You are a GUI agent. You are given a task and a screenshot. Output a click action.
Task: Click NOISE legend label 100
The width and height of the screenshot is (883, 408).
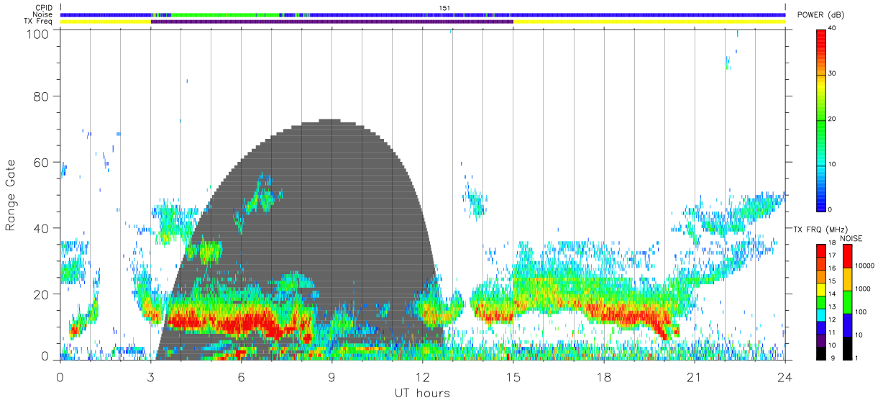861,312
